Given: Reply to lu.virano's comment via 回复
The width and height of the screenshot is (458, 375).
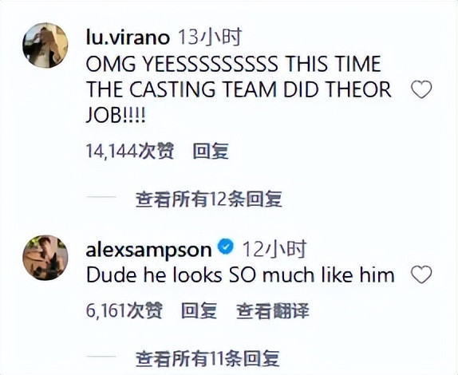Looking at the screenshot, I should tap(211, 151).
